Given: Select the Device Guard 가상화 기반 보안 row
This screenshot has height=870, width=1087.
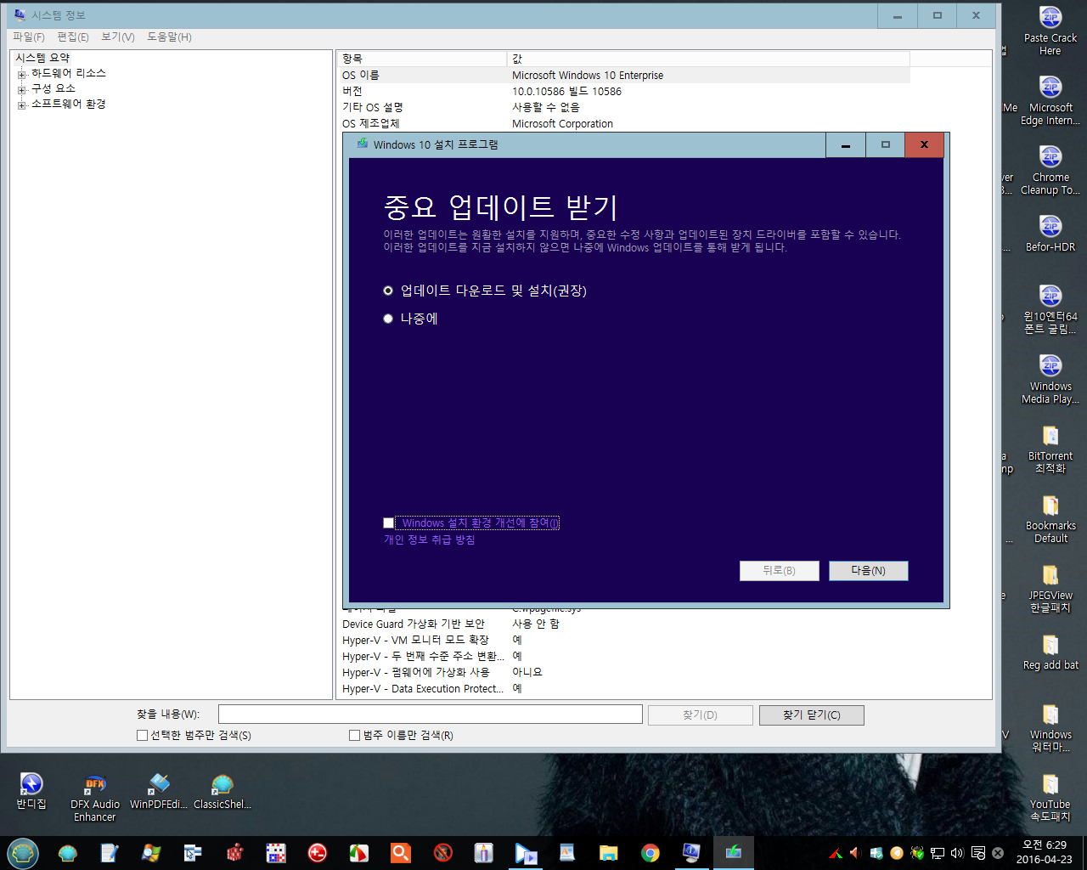Looking at the screenshot, I should click(624, 624).
